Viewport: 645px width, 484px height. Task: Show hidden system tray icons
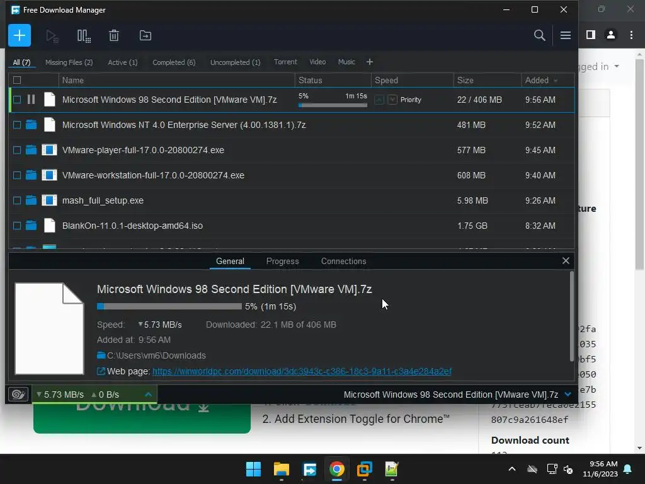point(512,469)
